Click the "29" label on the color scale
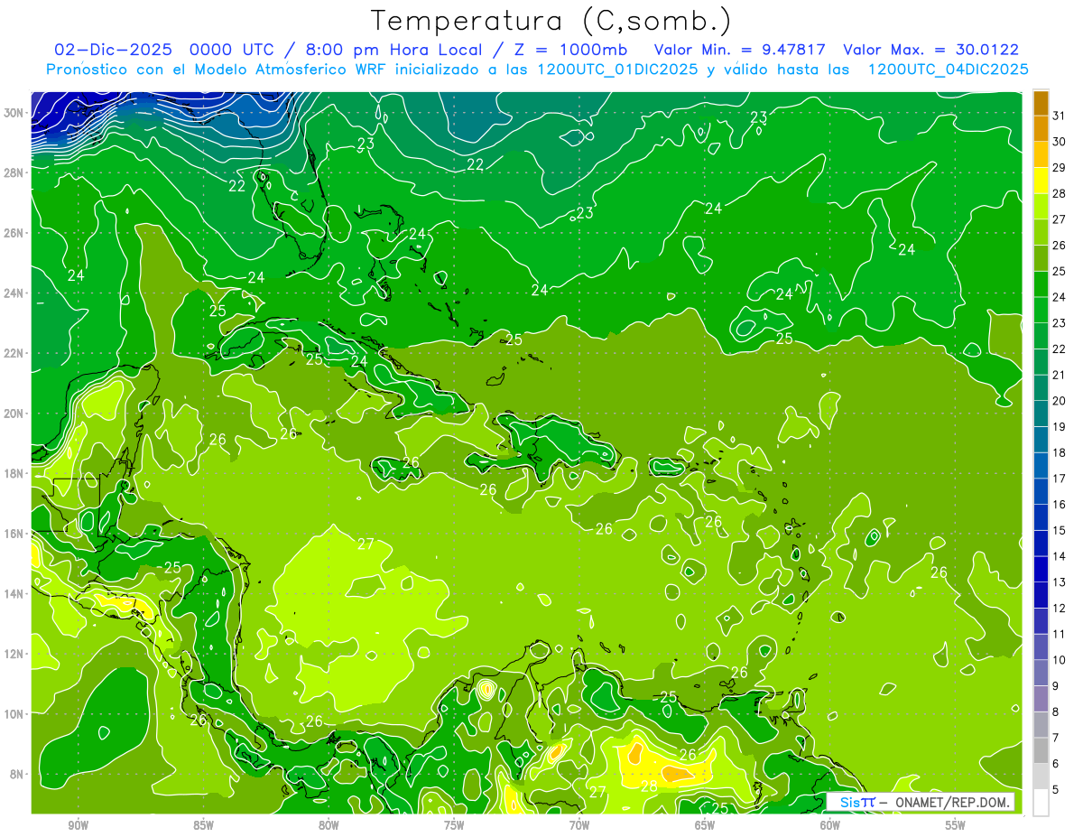This screenshot has width=1083, height=837. [1059, 167]
